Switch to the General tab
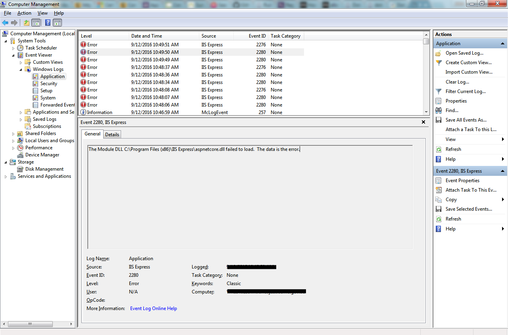This screenshot has width=508, height=335. [x=92, y=134]
